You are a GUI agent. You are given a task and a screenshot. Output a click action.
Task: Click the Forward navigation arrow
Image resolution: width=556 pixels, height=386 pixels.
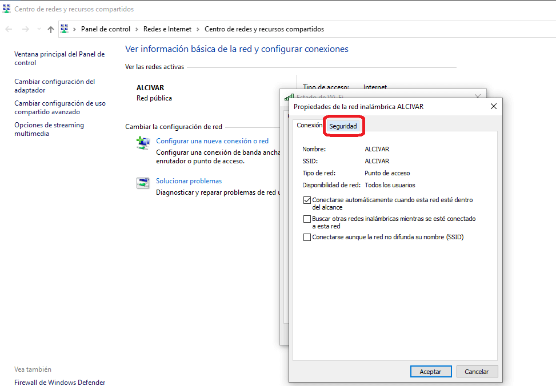point(25,29)
